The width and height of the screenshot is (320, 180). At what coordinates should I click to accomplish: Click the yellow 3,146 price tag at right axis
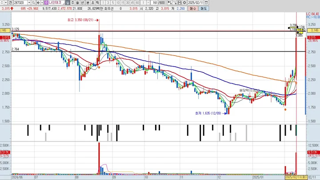313,30
